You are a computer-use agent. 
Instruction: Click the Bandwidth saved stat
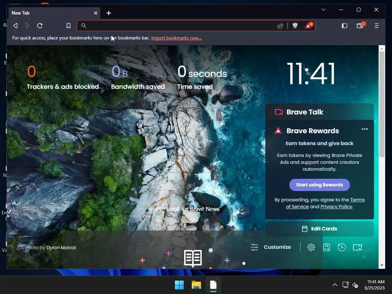tap(138, 77)
